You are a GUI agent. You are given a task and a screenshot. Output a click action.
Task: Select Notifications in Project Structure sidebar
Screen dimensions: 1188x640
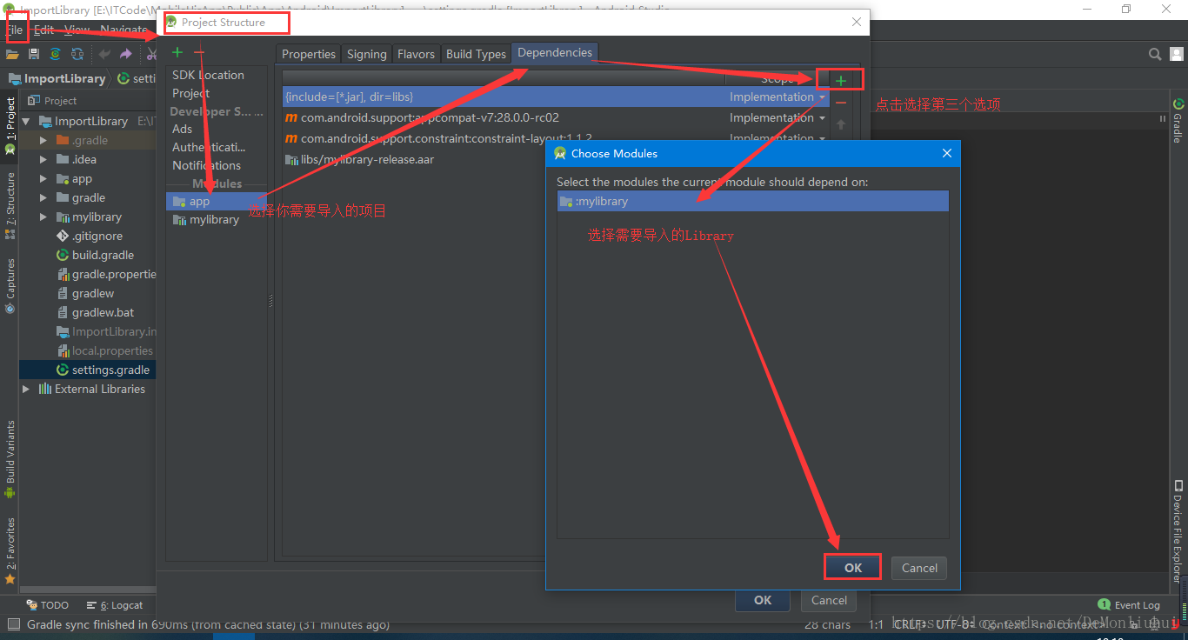pyautogui.click(x=206, y=165)
